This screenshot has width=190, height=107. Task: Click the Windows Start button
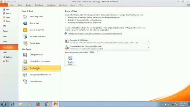[x=4, y=104]
